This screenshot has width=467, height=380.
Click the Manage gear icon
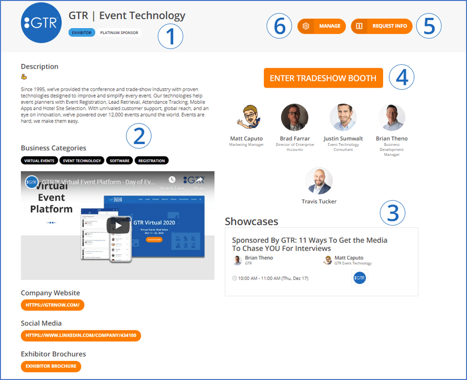click(306, 26)
